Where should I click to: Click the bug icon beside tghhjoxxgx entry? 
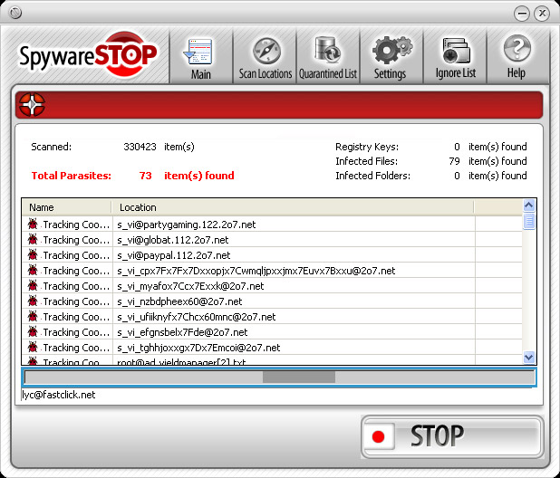pyautogui.click(x=33, y=347)
